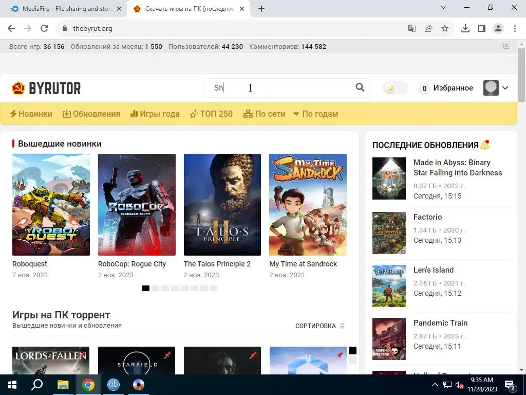Select the seventh carousel page dot
This screenshot has height=395, width=526.
click(x=204, y=288)
